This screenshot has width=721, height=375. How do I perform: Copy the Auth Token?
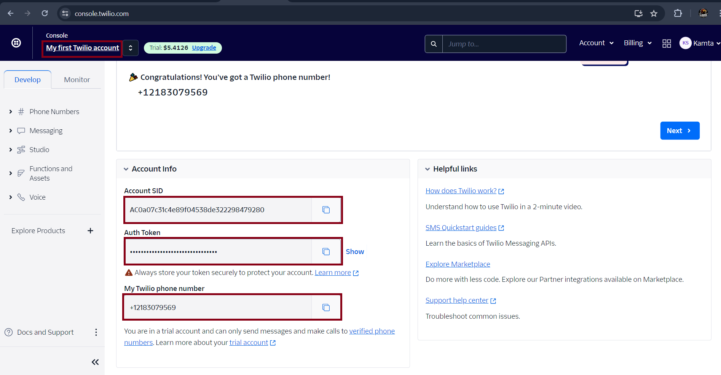coord(326,252)
